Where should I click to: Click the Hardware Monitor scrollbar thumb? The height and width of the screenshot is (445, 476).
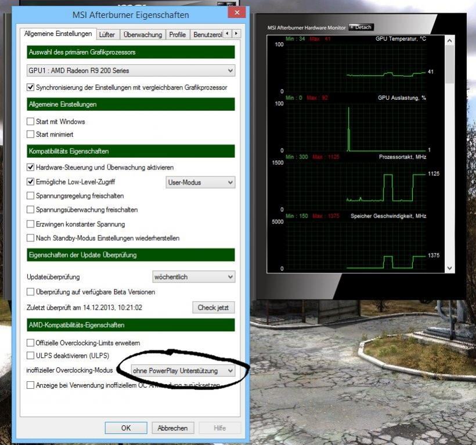(450, 64)
